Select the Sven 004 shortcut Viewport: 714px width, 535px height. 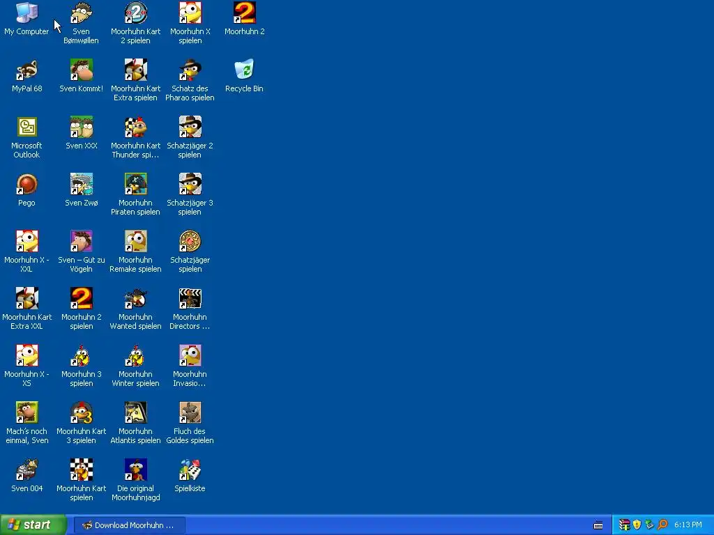(x=27, y=470)
